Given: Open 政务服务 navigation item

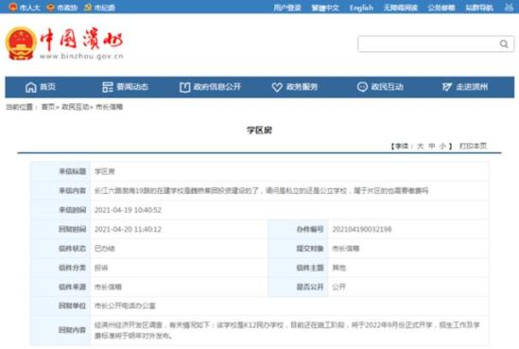Looking at the screenshot, I should [x=302, y=87].
